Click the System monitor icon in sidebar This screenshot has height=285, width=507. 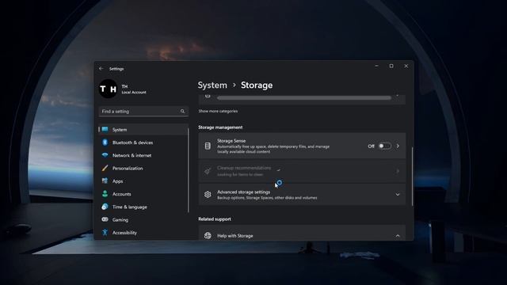pos(105,129)
